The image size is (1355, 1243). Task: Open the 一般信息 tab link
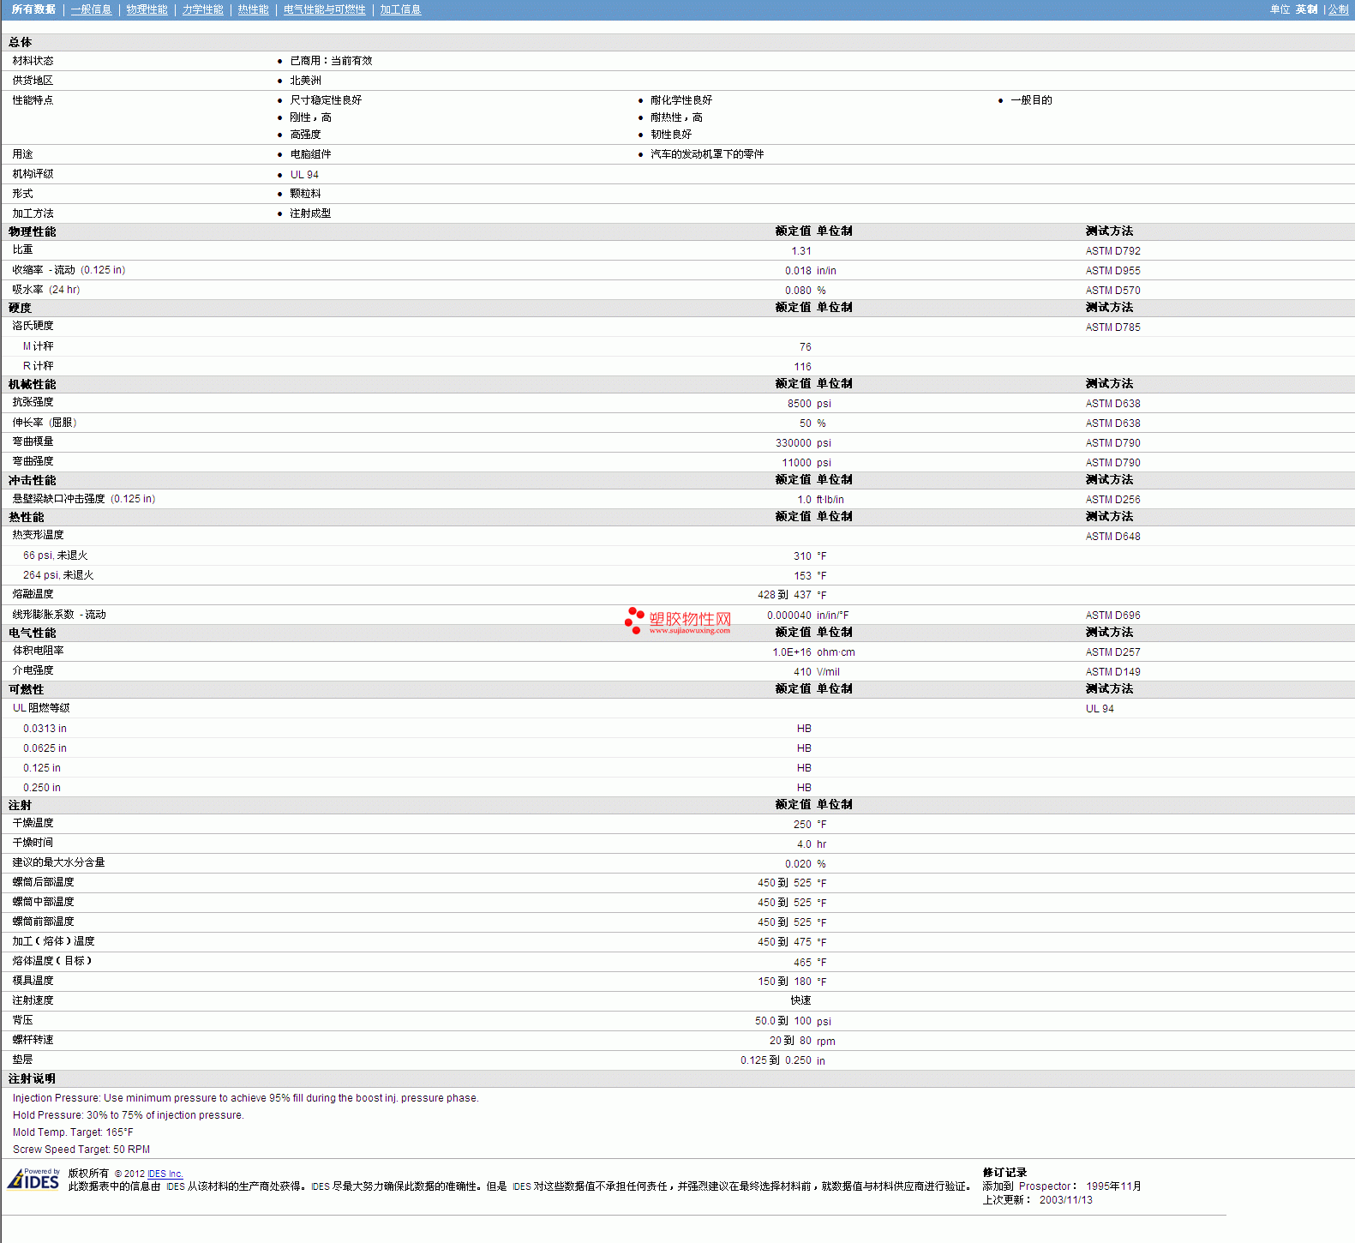pyautogui.click(x=91, y=9)
